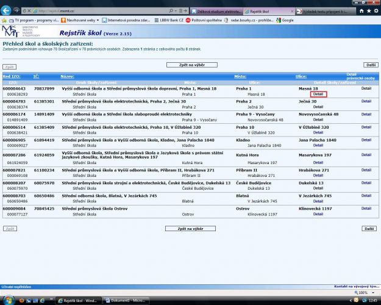Screen dimensions: 381x305
Task: Open school Detail for Dukelská 13 row
Action: point(318,188)
